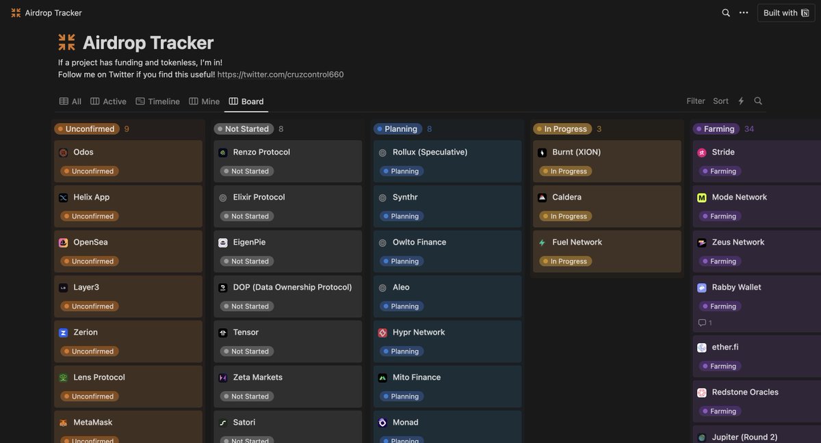
Task: Open the Sort option
Action: coord(721,101)
